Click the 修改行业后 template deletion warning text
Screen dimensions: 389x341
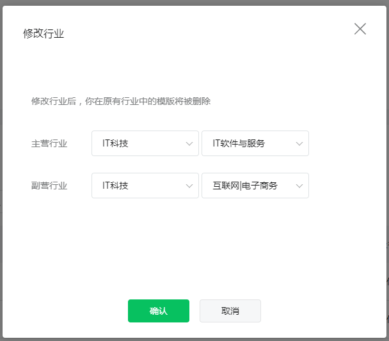pyautogui.click(x=121, y=101)
